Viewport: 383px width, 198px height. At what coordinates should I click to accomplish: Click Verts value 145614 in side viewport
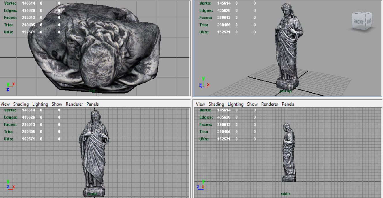coord(224,110)
